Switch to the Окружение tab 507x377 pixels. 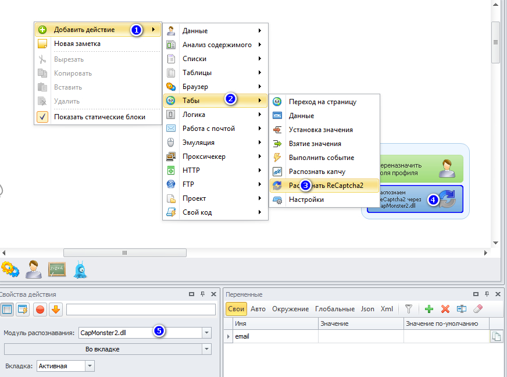[290, 309]
